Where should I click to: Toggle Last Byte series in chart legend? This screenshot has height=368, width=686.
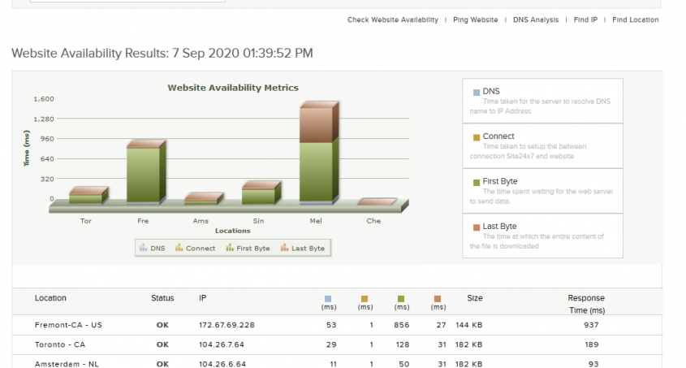pyautogui.click(x=285, y=248)
